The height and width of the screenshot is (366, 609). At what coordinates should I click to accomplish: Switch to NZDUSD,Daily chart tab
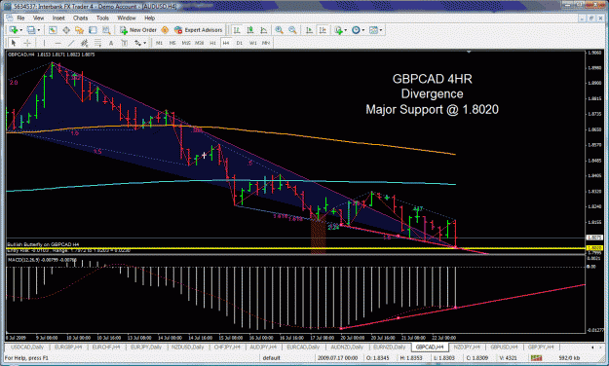(x=188, y=347)
